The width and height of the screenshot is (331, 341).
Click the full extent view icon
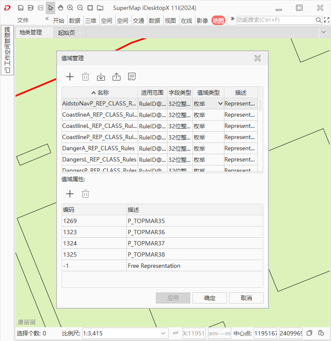pos(90,8)
